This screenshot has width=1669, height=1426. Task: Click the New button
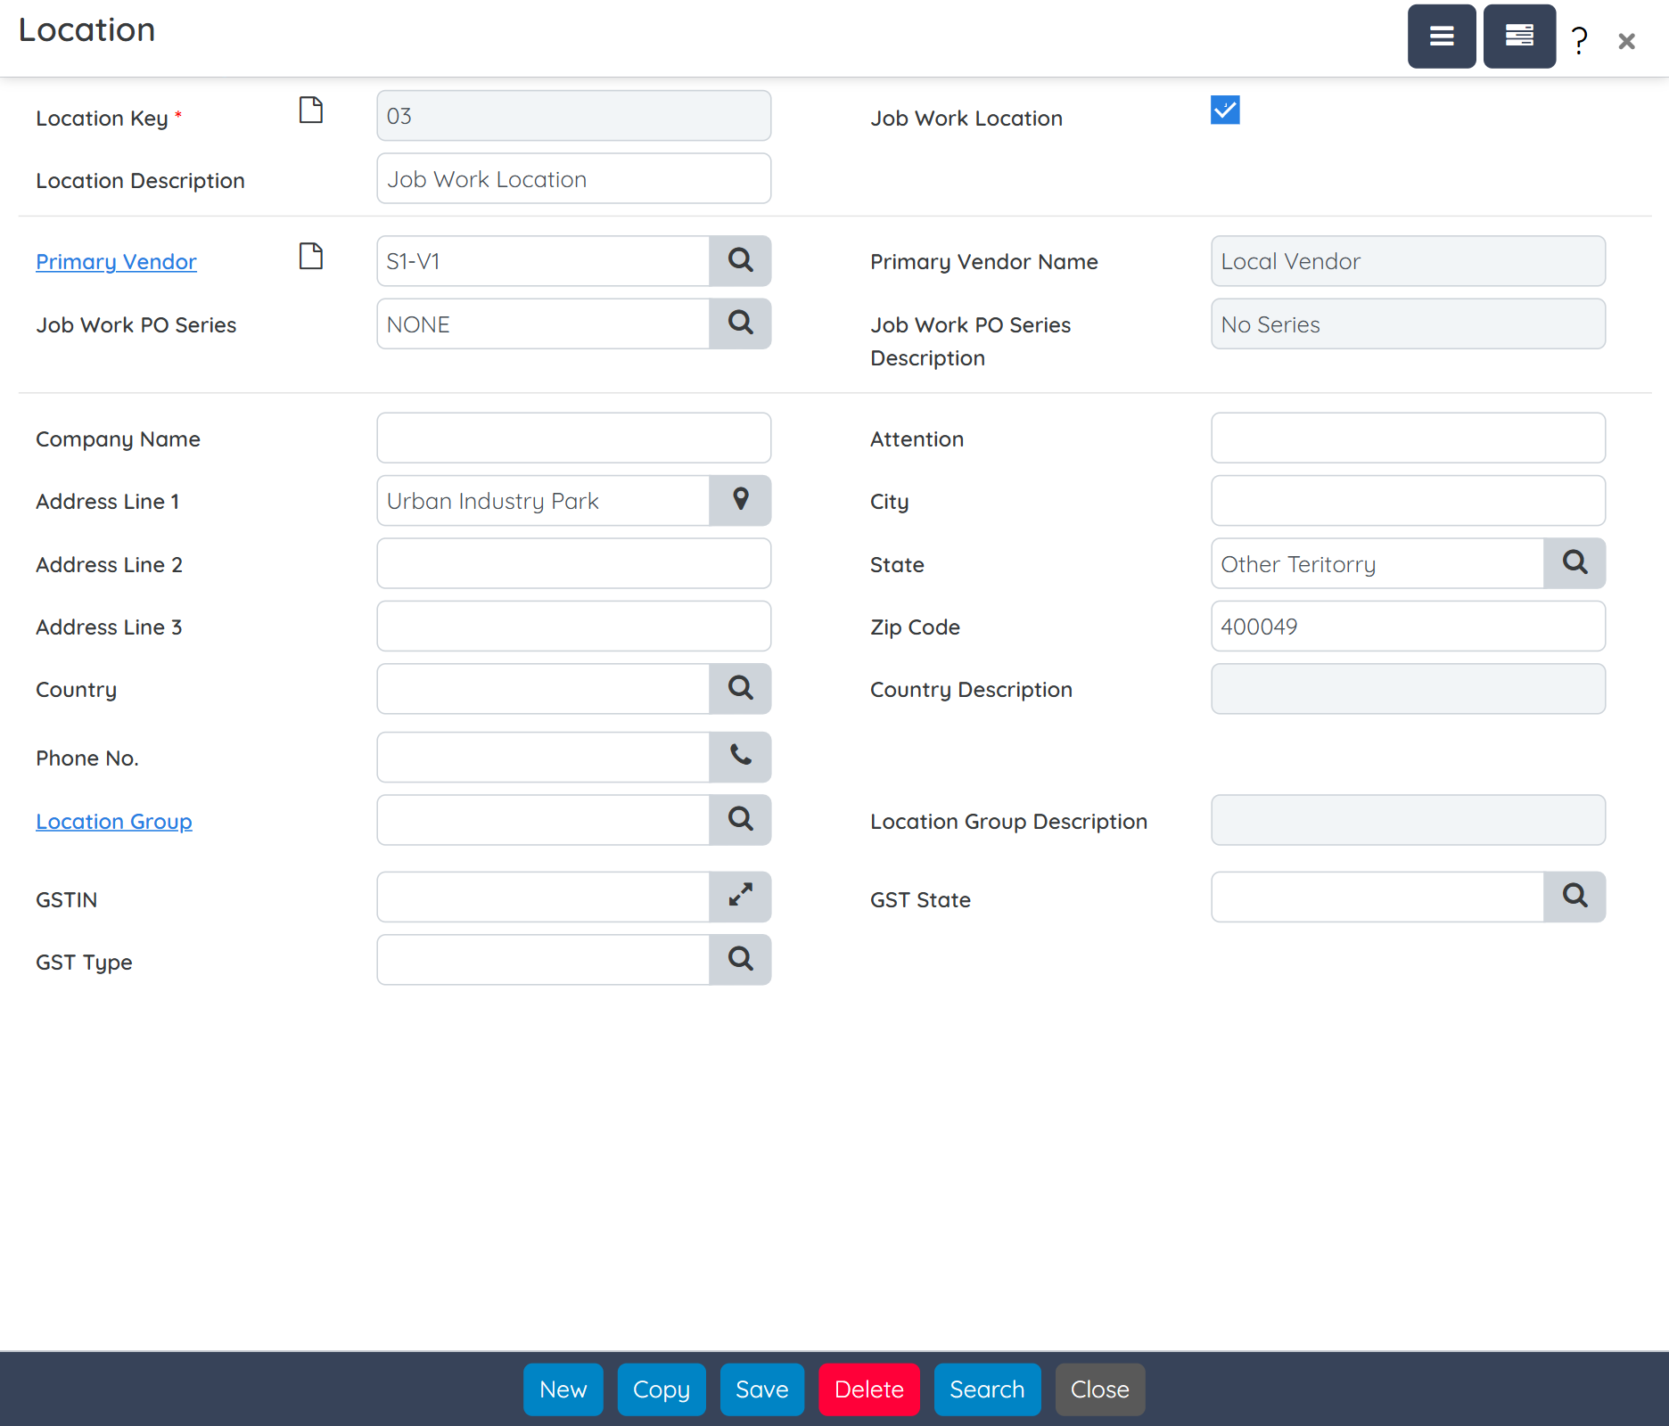[563, 1389]
